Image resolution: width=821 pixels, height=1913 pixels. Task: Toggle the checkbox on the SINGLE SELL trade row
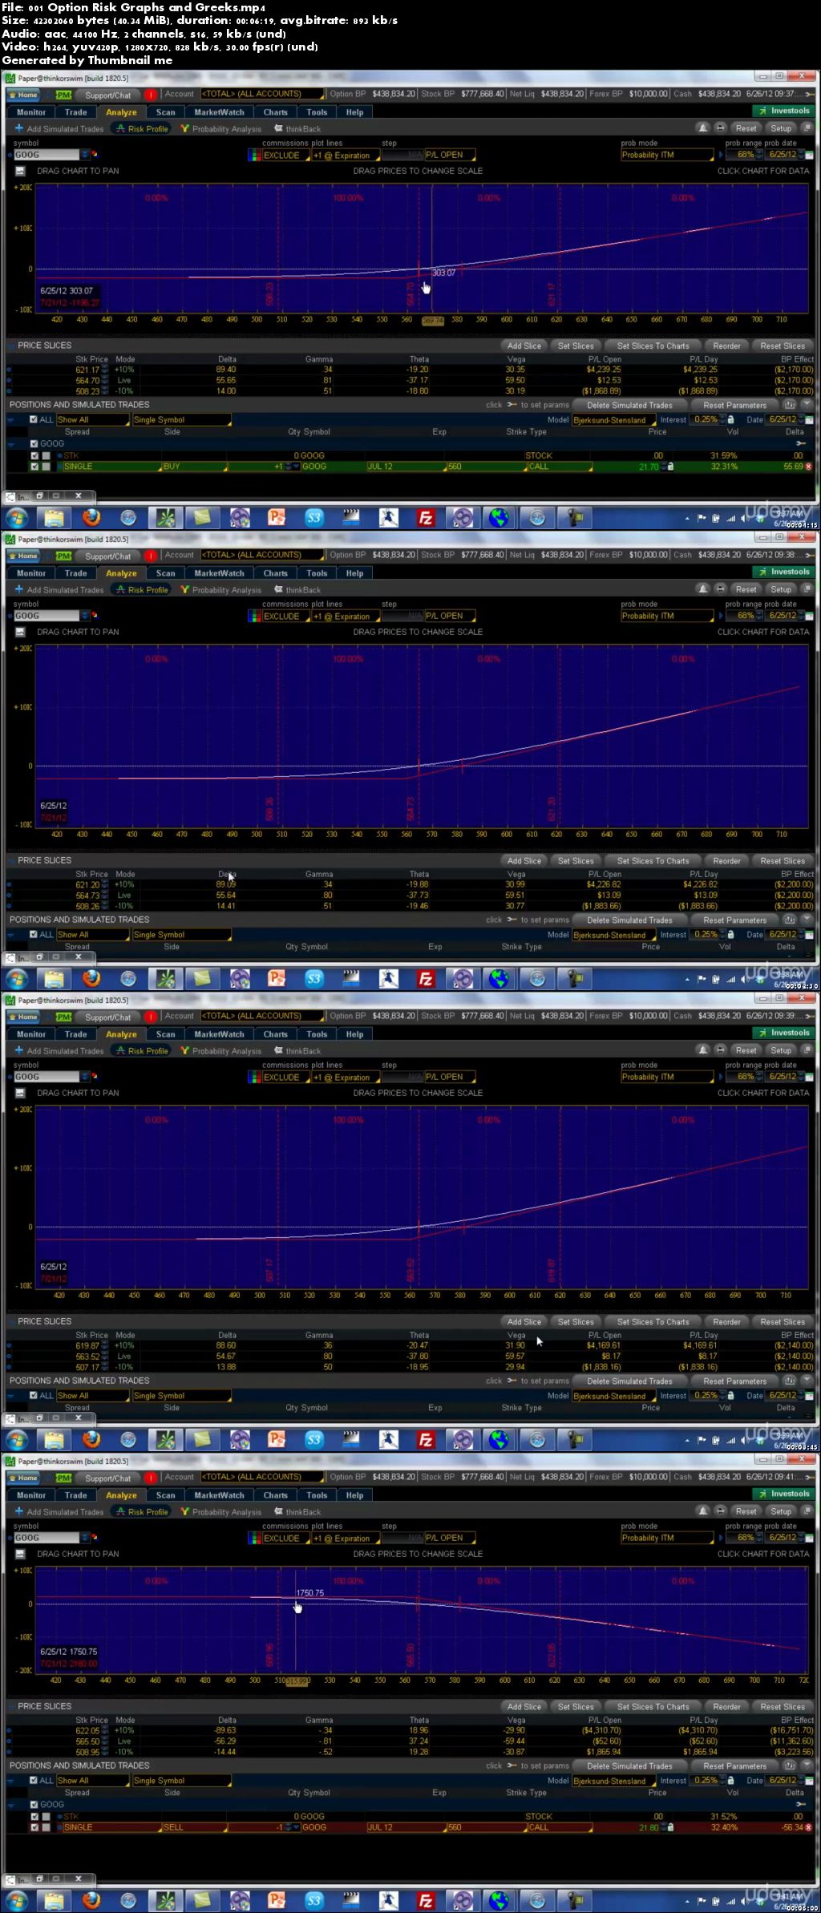34,1827
